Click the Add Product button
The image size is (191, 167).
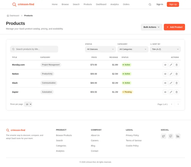(174, 27)
